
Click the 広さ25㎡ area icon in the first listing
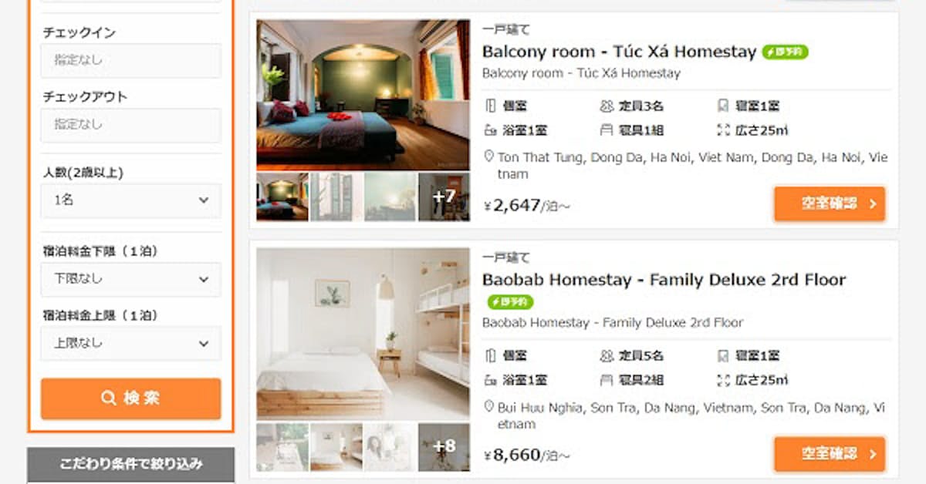point(723,130)
